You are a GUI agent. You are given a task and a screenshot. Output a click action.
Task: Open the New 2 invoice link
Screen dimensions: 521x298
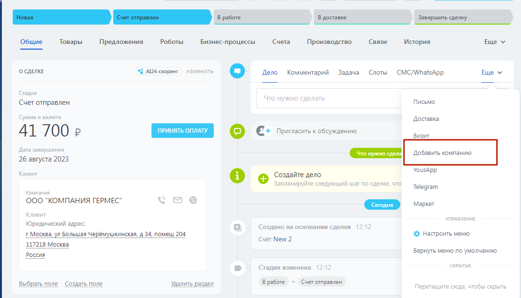282,239
